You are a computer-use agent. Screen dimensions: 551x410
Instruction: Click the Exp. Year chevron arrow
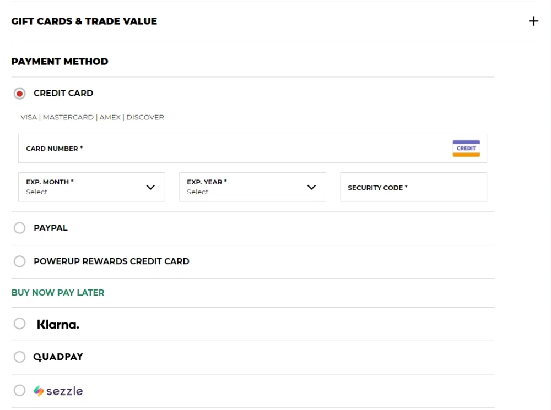pyautogui.click(x=311, y=187)
